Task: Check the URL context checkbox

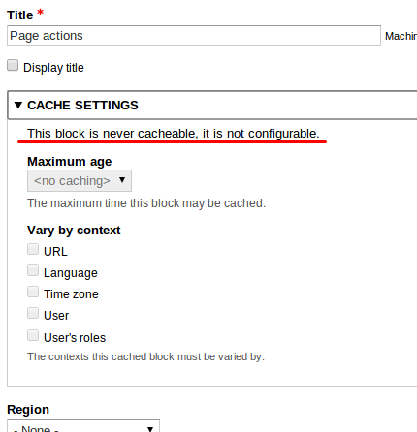Action: pos(33,249)
